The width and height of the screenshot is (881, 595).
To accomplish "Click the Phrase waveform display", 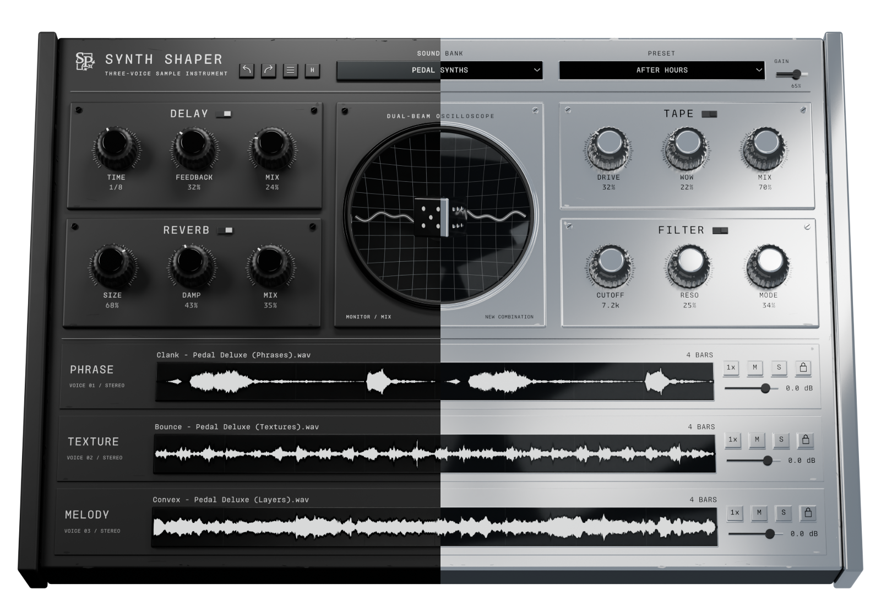I will (435, 381).
